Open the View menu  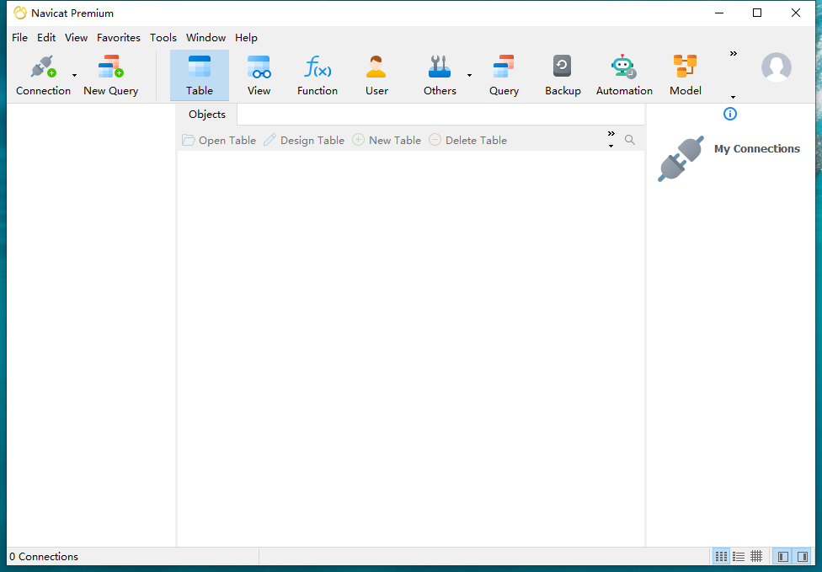76,38
